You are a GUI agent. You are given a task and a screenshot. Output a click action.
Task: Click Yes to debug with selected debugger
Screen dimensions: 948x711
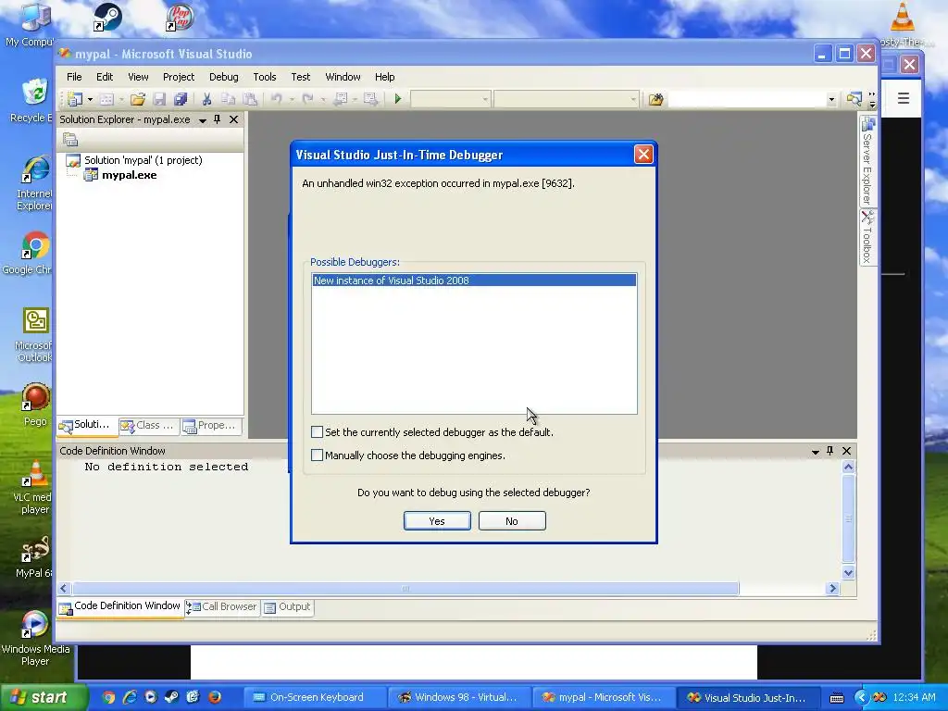click(437, 521)
